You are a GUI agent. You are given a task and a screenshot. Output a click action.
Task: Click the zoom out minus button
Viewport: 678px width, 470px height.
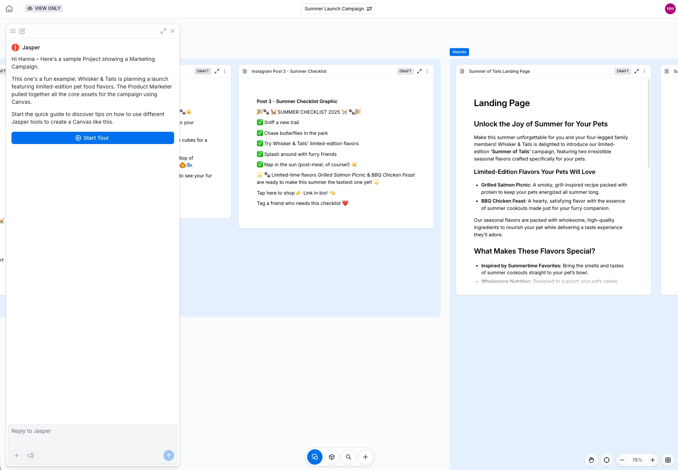point(622,460)
